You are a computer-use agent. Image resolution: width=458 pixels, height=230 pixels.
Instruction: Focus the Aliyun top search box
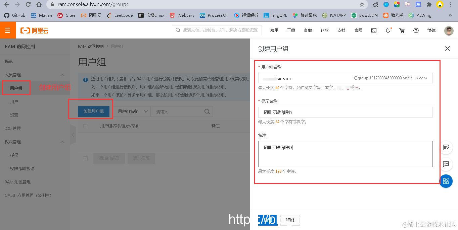point(217,30)
